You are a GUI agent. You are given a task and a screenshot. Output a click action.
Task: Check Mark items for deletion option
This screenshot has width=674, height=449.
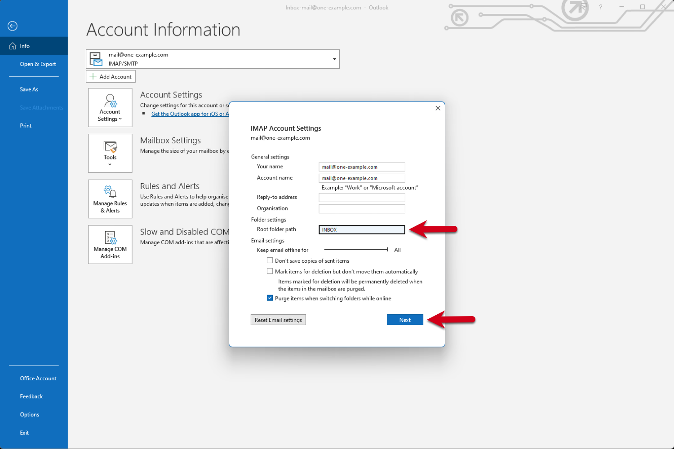270,271
